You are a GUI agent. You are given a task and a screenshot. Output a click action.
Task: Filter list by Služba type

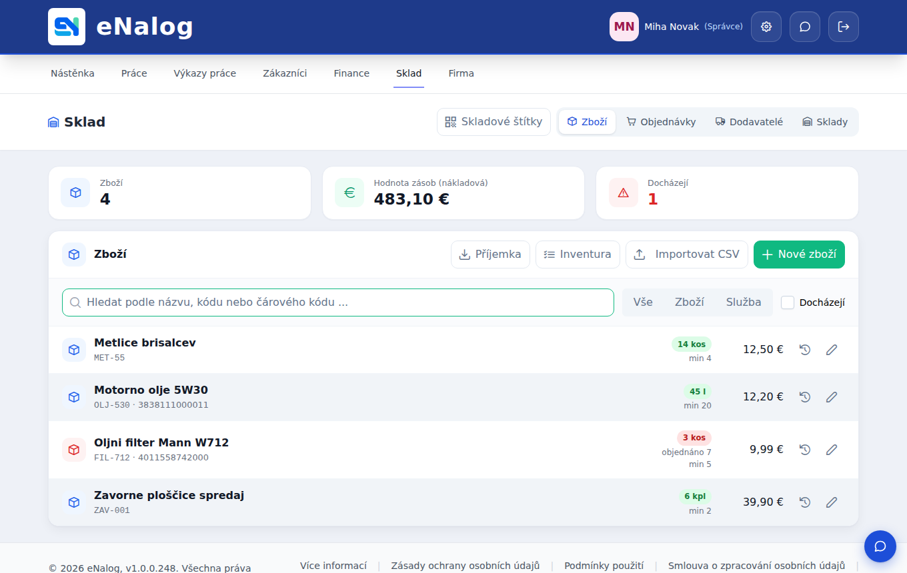pyautogui.click(x=744, y=302)
